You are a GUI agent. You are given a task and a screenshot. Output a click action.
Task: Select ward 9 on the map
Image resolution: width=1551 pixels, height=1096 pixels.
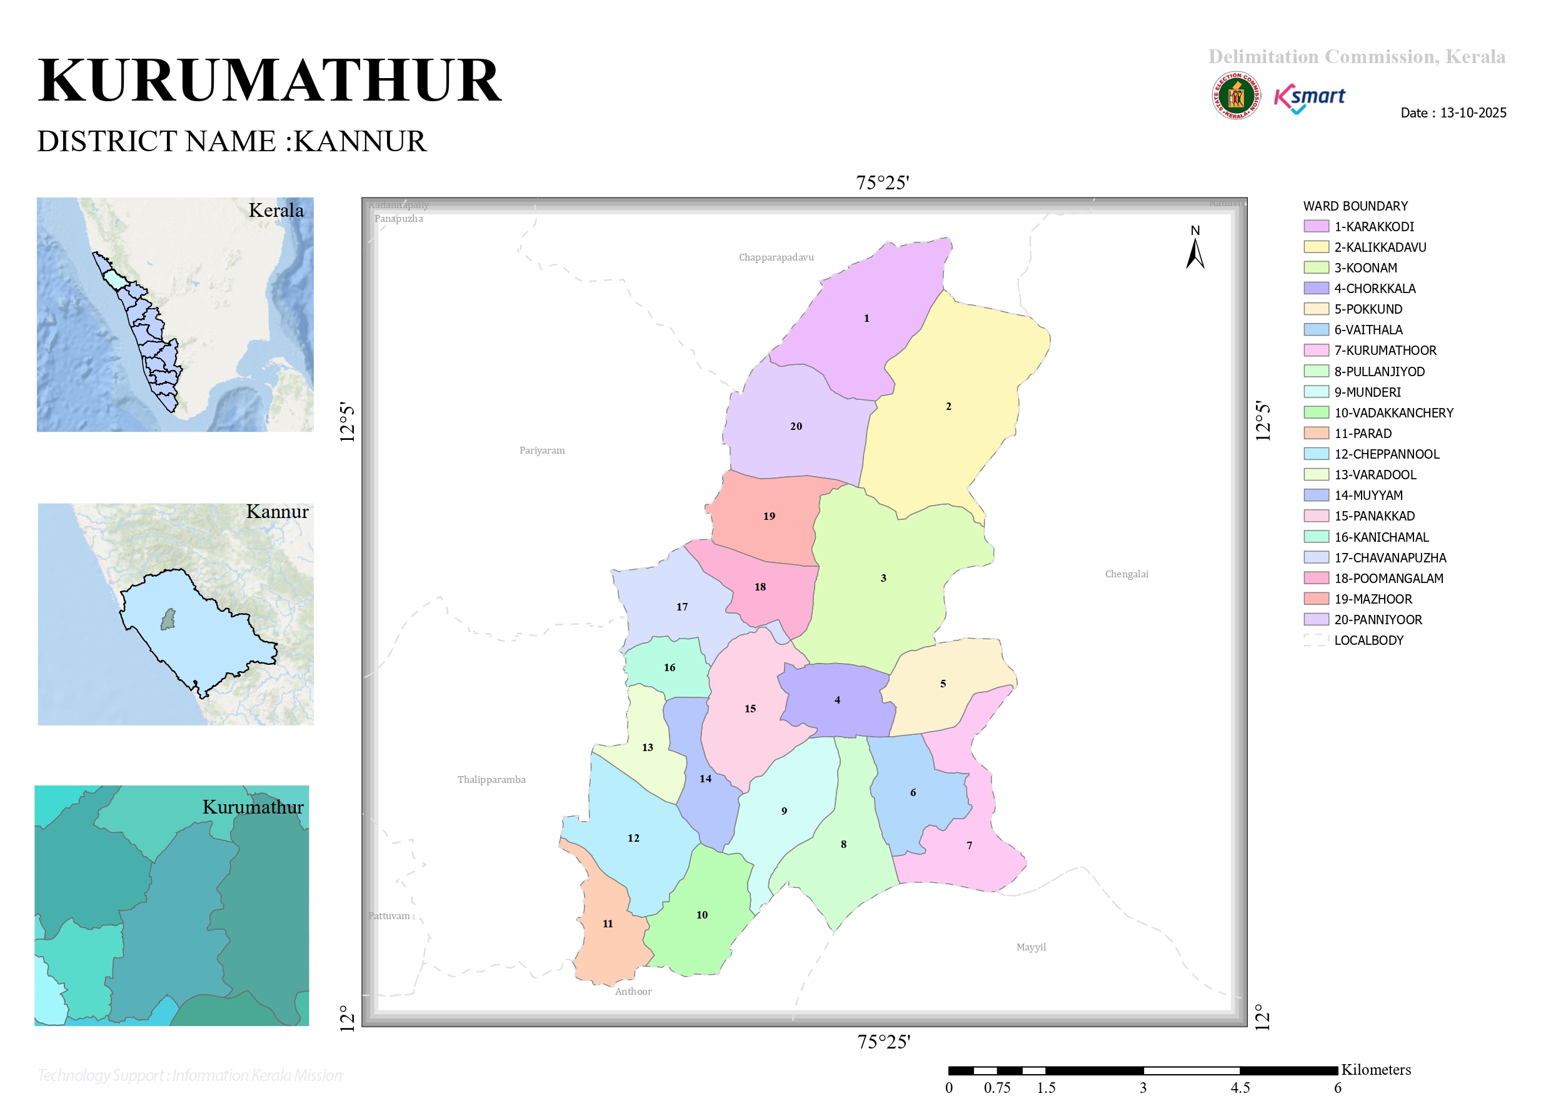[x=783, y=811]
